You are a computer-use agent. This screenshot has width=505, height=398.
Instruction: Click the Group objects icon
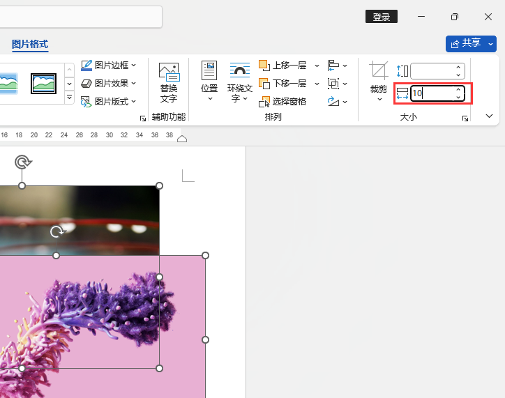click(333, 84)
